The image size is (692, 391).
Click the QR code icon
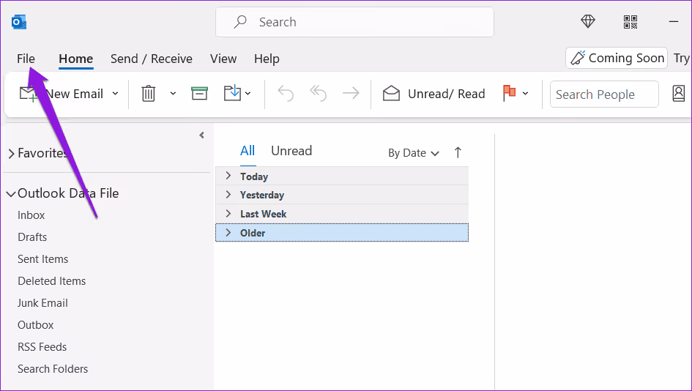tap(630, 22)
